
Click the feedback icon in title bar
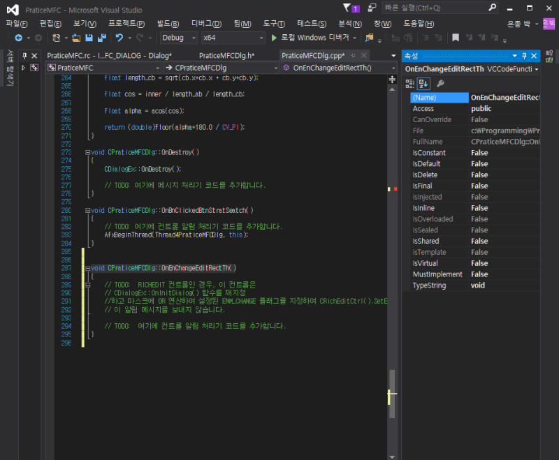[x=372, y=8]
